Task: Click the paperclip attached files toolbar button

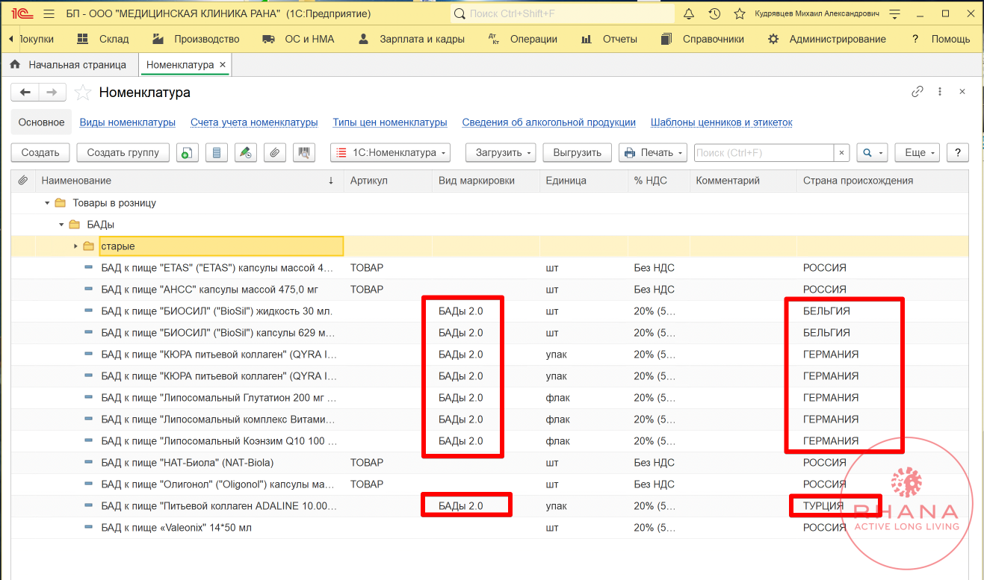Action: coord(274,152)
